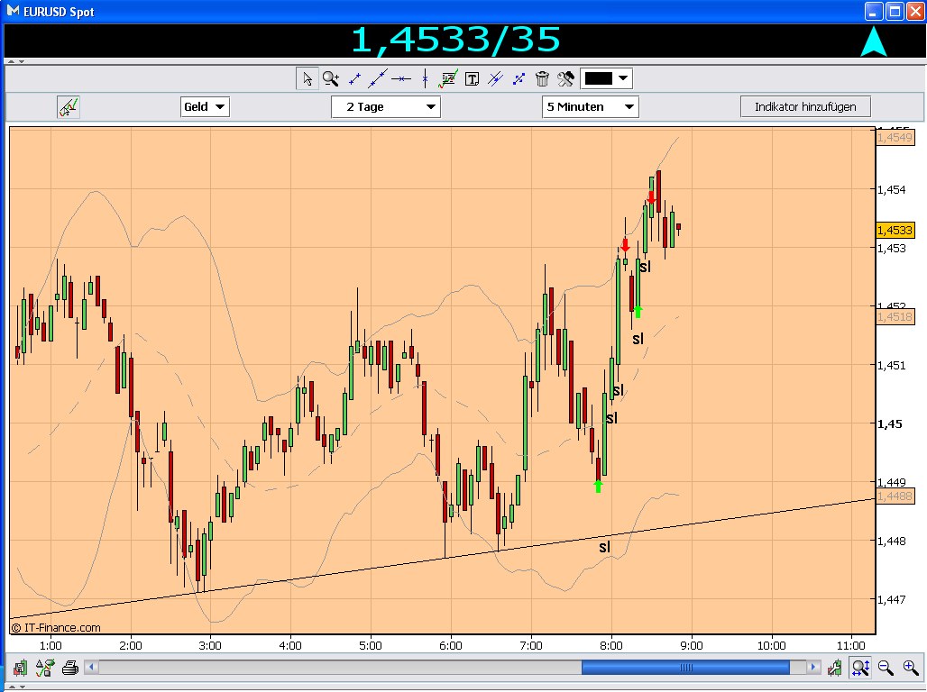Click the printer icon below chart

pyautogui.click(x=70, y=668)
